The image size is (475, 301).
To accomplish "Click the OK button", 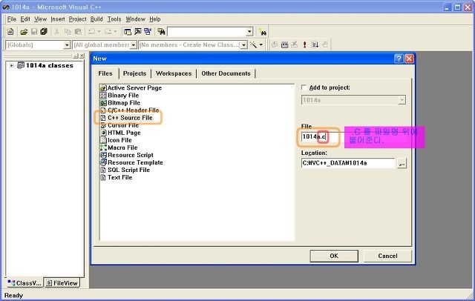I will point(334,256).
